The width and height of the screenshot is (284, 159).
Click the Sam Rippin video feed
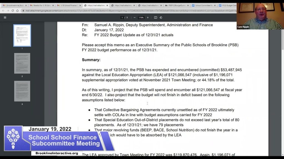pos(260,16)
